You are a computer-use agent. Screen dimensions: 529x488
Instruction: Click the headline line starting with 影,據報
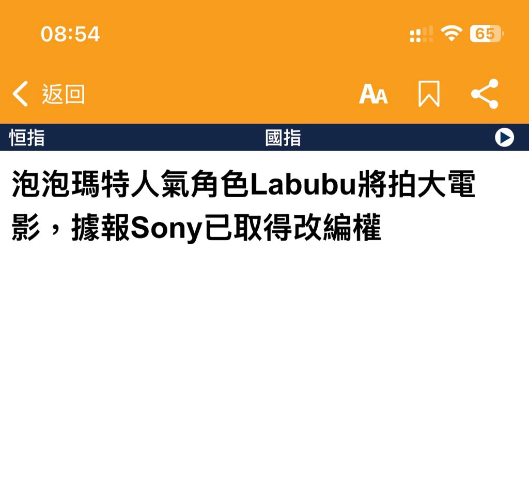(196, 228)
